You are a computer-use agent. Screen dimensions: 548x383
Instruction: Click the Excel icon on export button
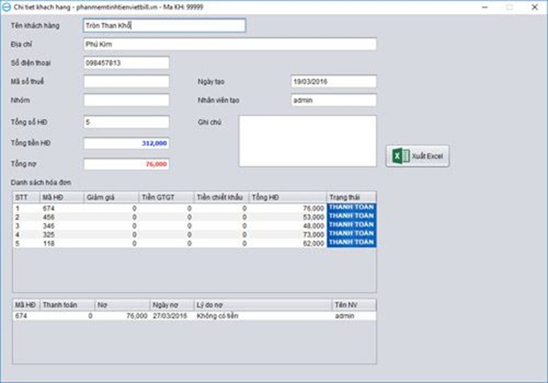click(x=399, y=156)
